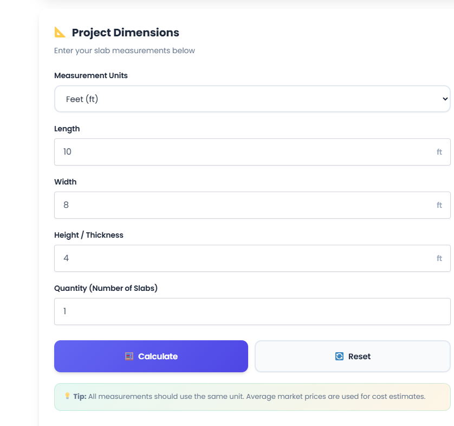Click the chevron arrow of Feet (ft) selector
This screenshot has height=426, width=454.
coord(445,99)
